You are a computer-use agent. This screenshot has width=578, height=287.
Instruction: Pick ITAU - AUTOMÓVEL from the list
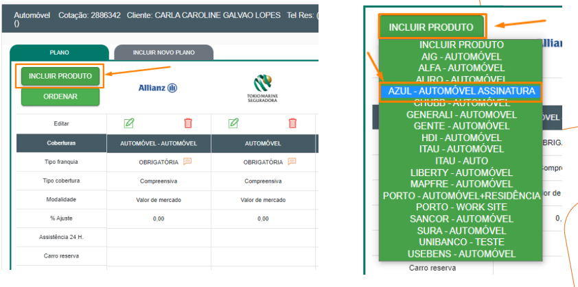click(x=461, y=149)
